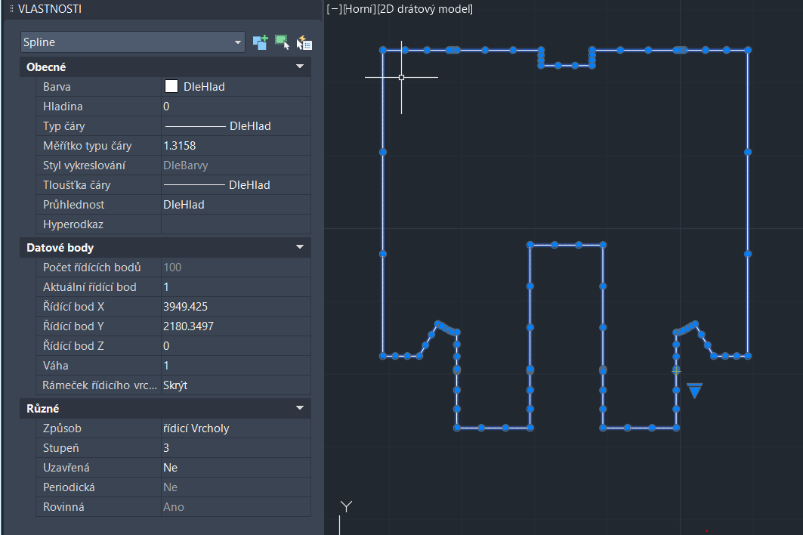Click the [-] viewport controls label

pos(333,10)
